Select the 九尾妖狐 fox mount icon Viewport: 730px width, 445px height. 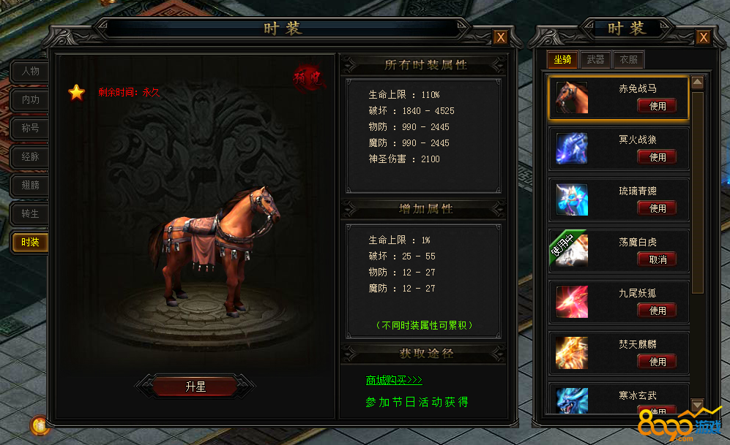point(572,302)
